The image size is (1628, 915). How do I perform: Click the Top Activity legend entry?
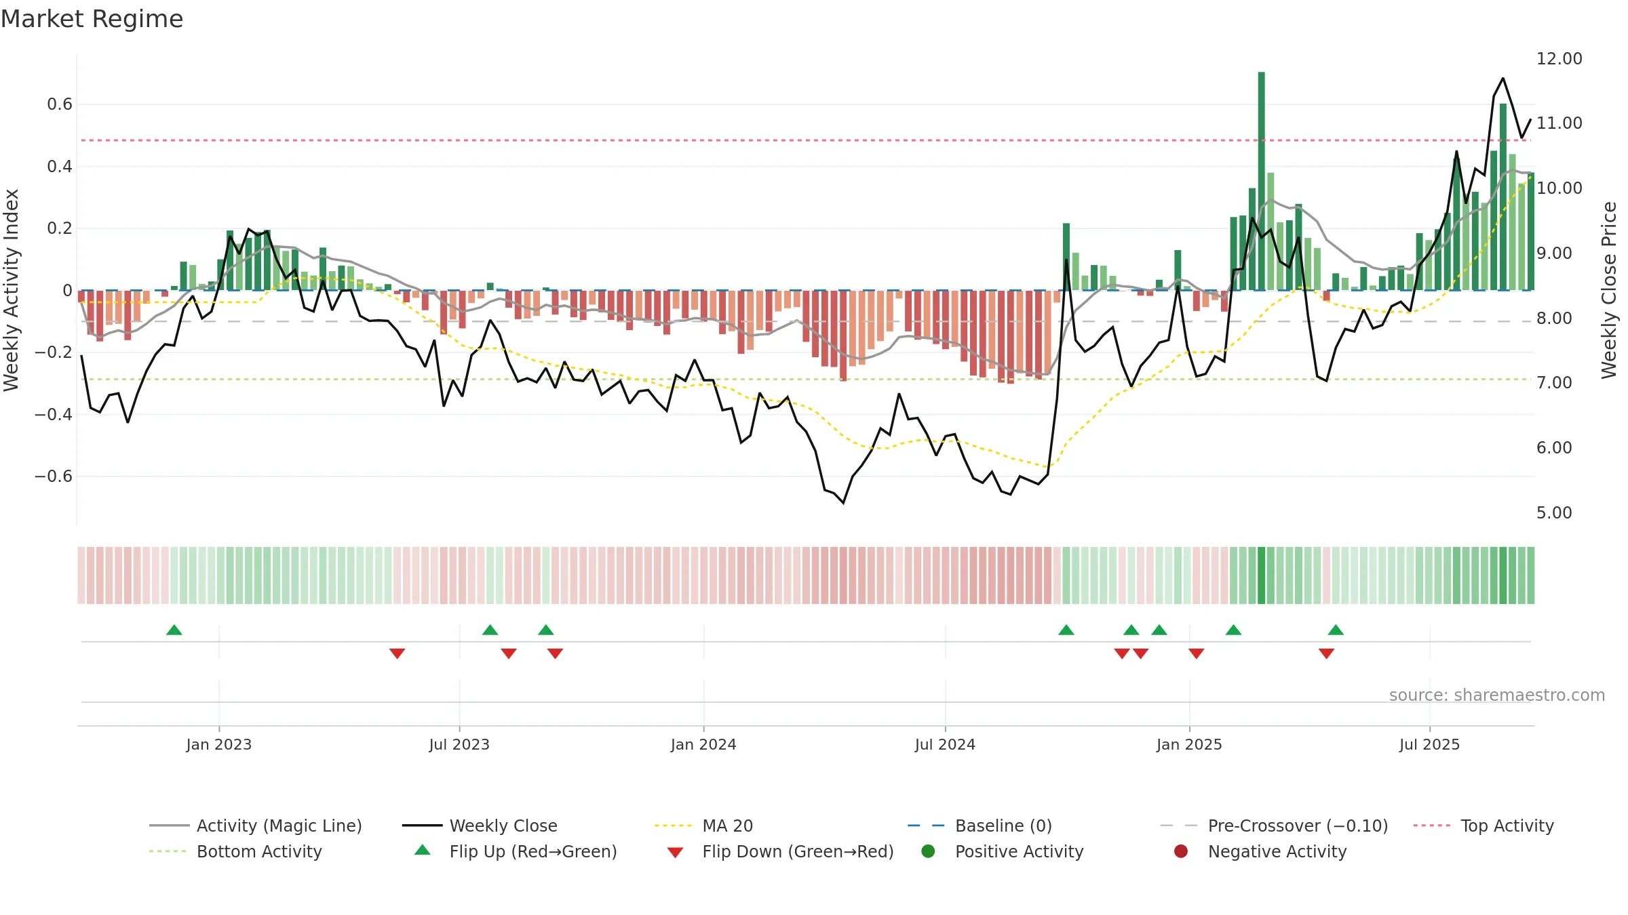click(x=1484, y=826)
